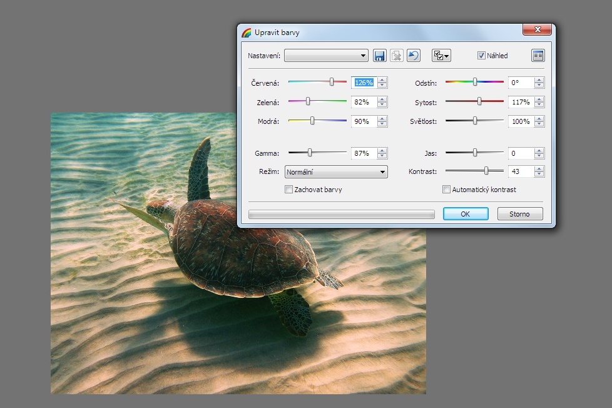Screen dimensions: 612x408
Task: Close the Upravit barvy dialog
Action: (x=537, y=29)
